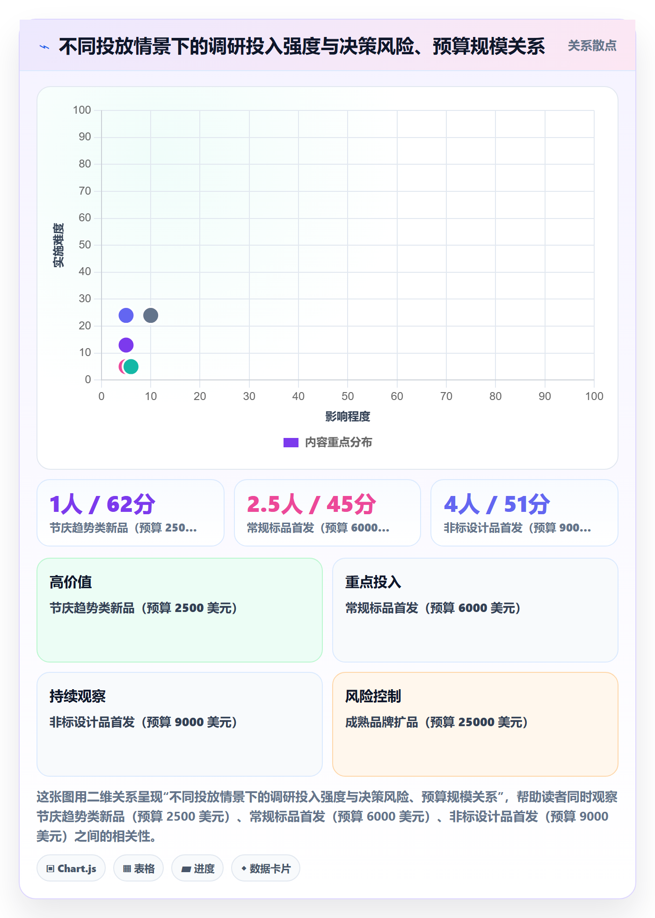Viewport: 655px width, 918px height.
Task: Open the 1人 / 62分 stat card
Action: click(131, 513)
